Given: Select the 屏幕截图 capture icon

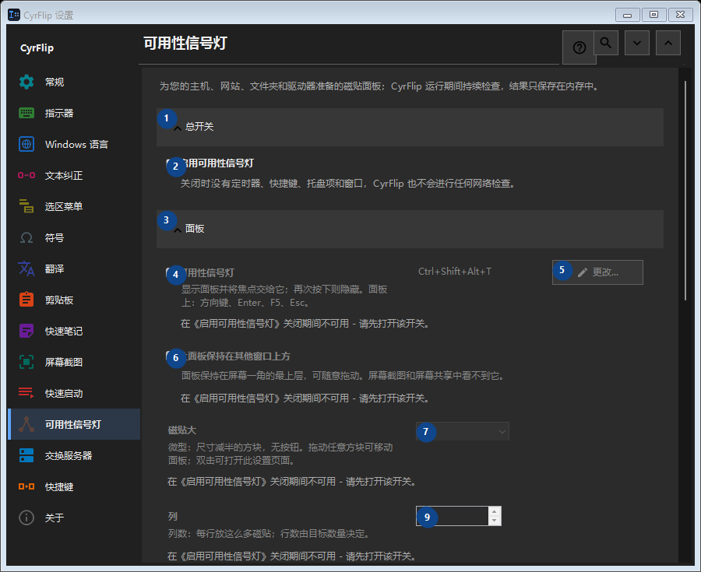Looking at the screenshot, I should [26, 362].
